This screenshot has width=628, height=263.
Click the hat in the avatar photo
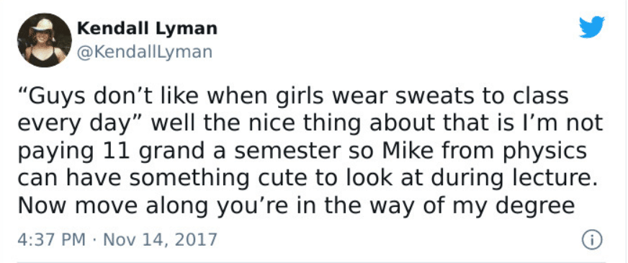click(43, 25)
